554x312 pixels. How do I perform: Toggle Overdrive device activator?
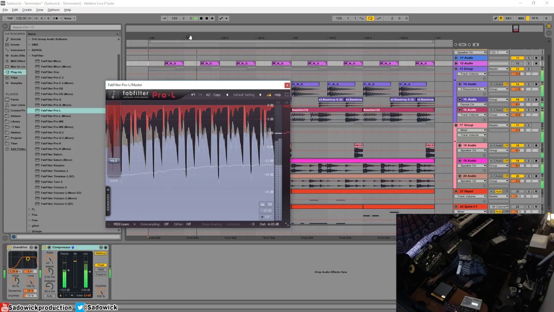(x=10, y=247)
